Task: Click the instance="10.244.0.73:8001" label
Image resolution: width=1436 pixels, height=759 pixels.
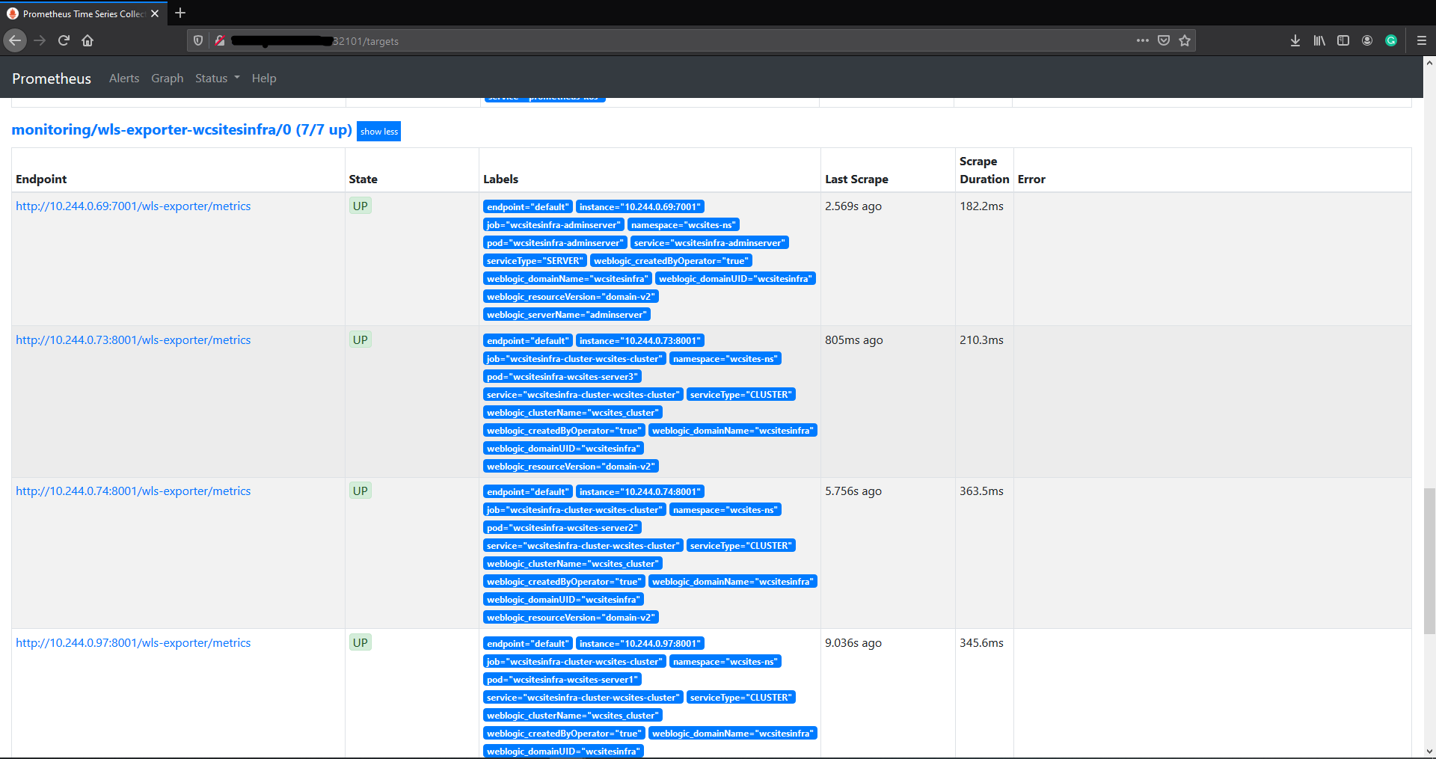Action: [640, 341]
